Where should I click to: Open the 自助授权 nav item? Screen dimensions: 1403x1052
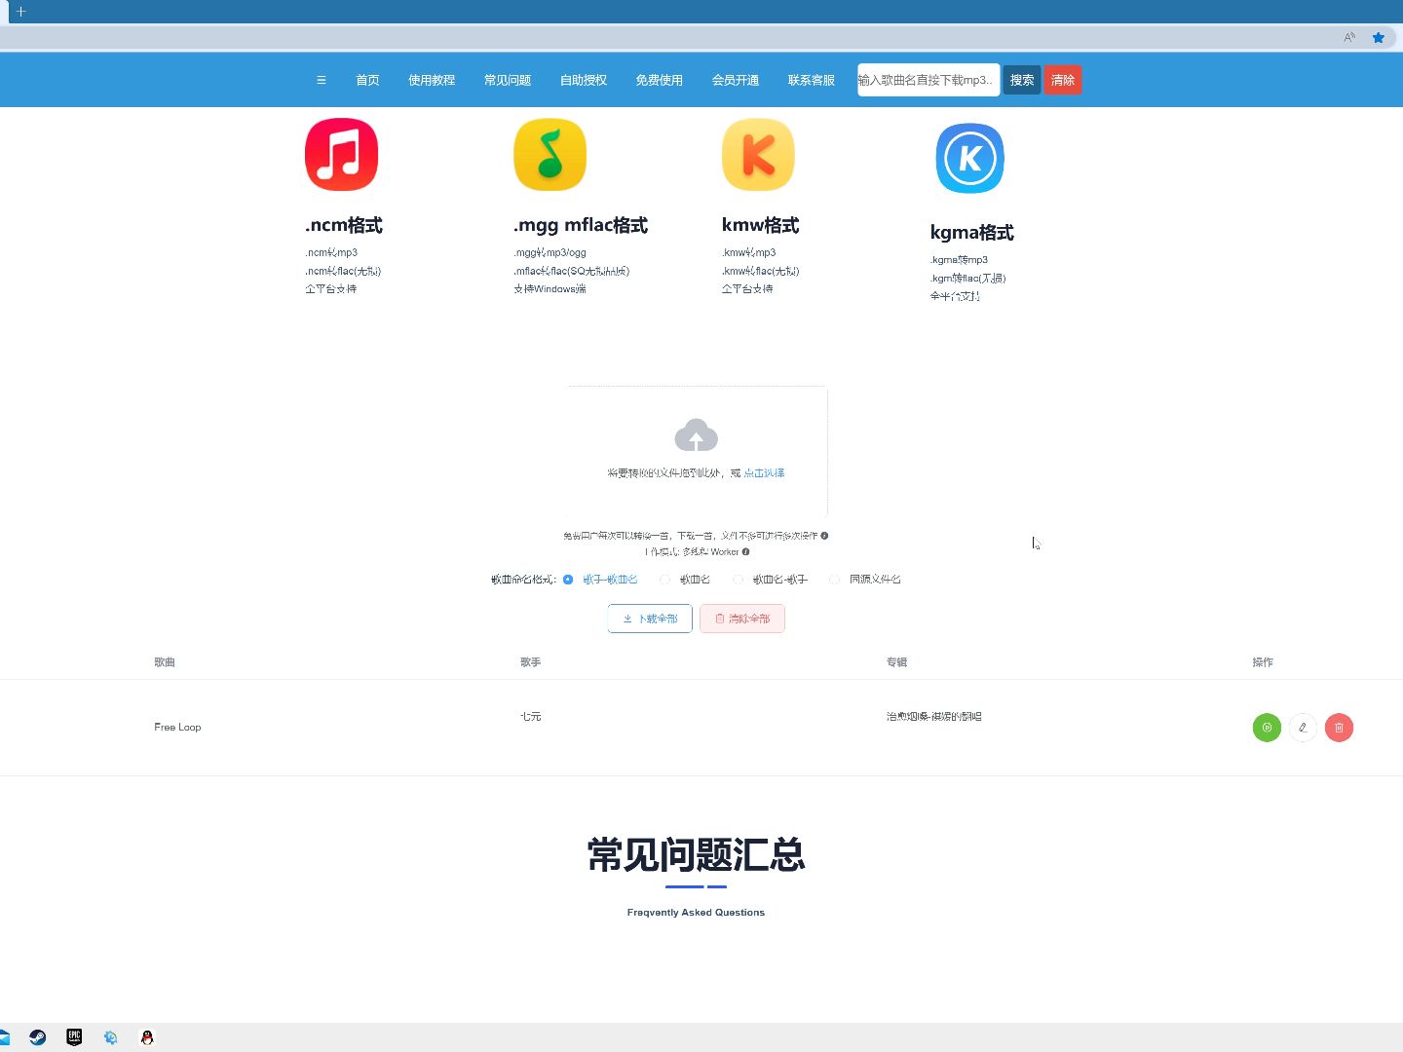584,80
